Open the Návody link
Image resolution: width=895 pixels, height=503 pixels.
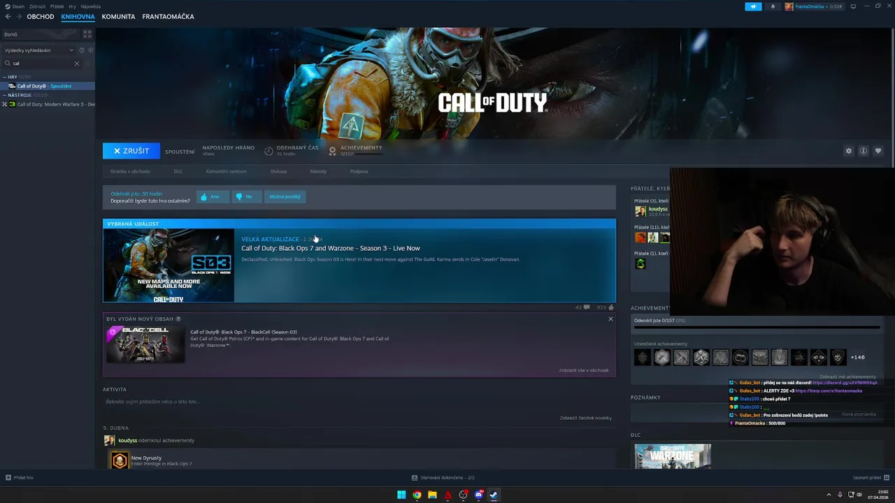[x=318, y=171]
